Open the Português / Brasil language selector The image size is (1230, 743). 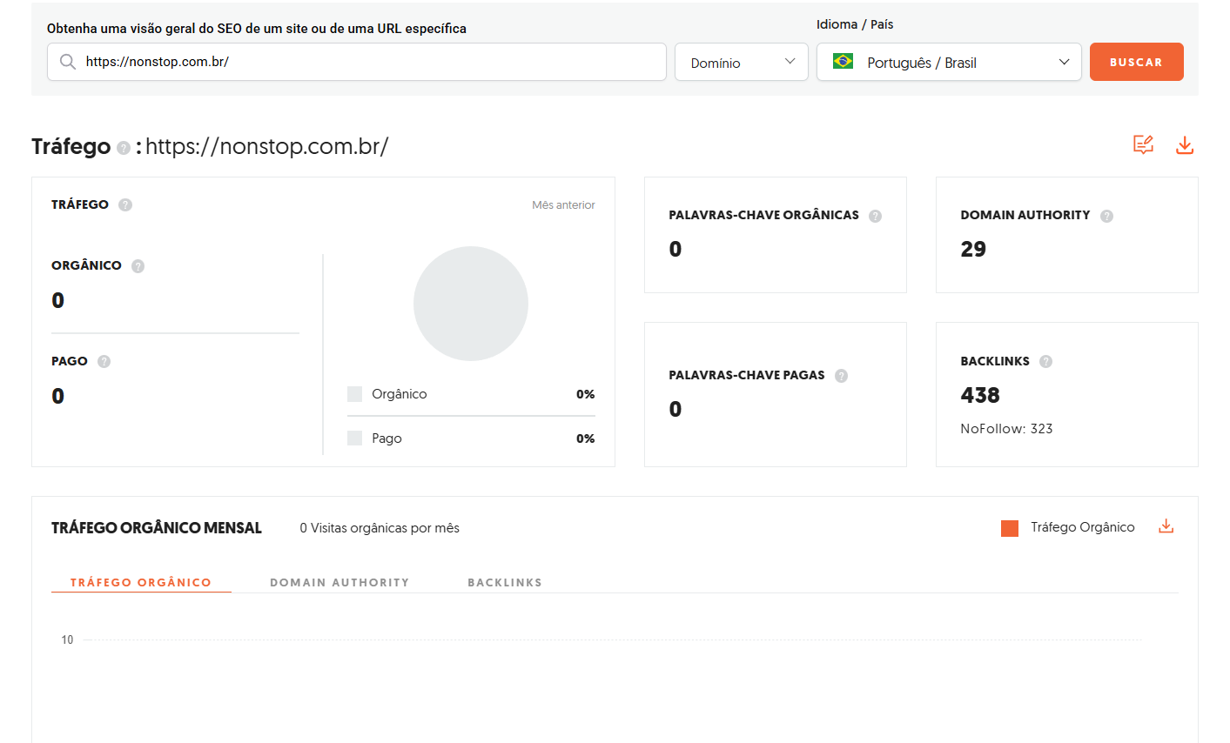[948, 63]
